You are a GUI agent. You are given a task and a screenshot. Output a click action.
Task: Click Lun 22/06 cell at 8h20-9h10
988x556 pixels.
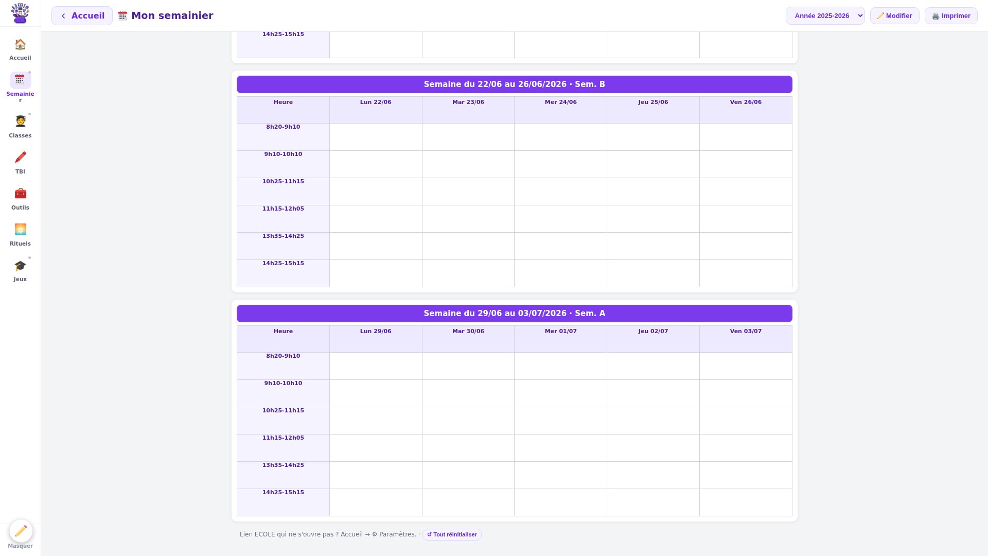[x=376, y=137]
